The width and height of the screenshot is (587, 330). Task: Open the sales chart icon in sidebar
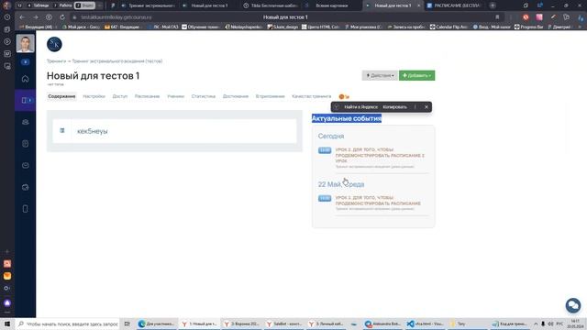click(25, 187)
